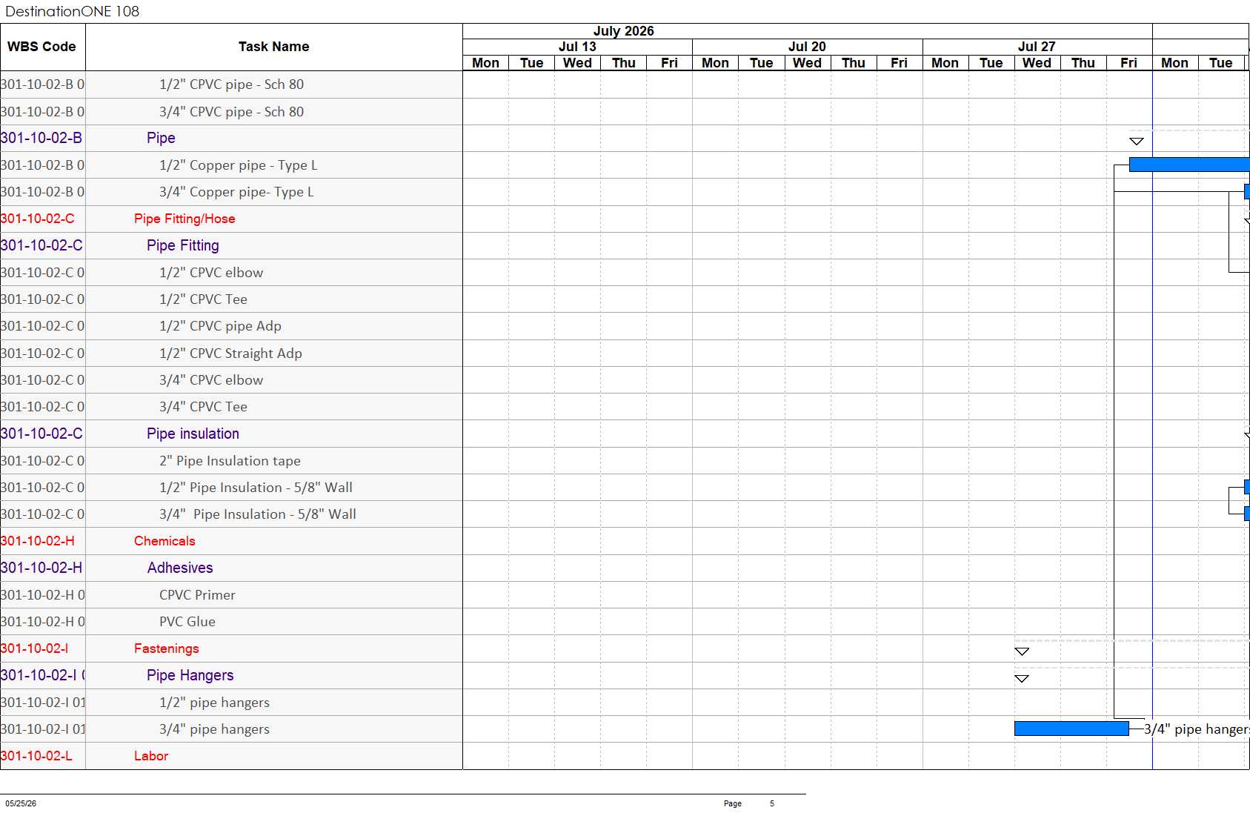Click the WBS Code column header
1250x813 pixels.
coord(42,47)
